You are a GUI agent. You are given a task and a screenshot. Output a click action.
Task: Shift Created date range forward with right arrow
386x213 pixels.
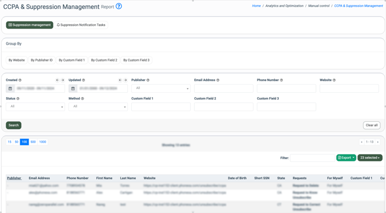point(62,81)
